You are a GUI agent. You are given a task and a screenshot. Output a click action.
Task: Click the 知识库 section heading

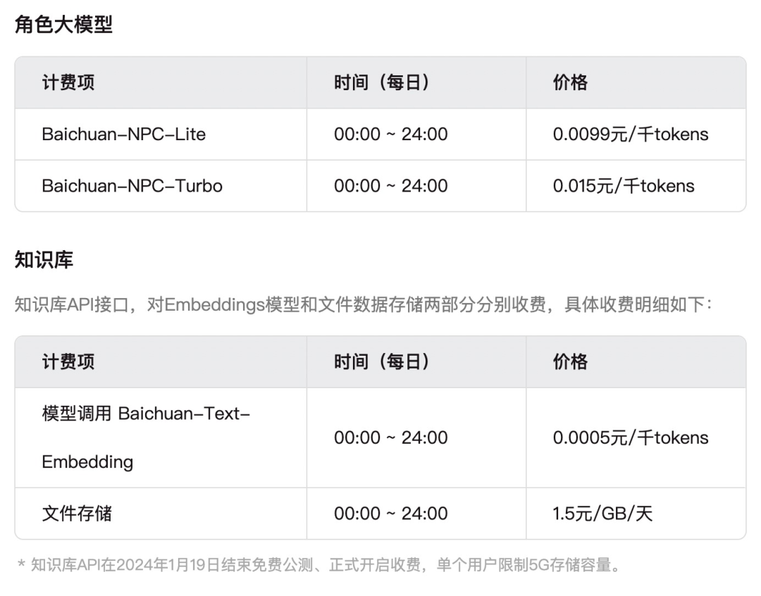pos(44,260)
